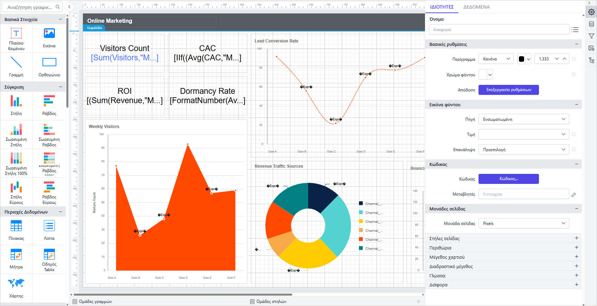
Task: Click the black border color swatch
Action: pos(521,59)
